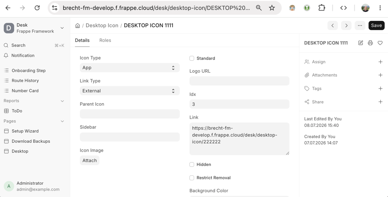Viewport: 388px width, 197px height.
Task: Open the Chrome three-dot menu
Action: pyautogui.click(x=380, y=8)
